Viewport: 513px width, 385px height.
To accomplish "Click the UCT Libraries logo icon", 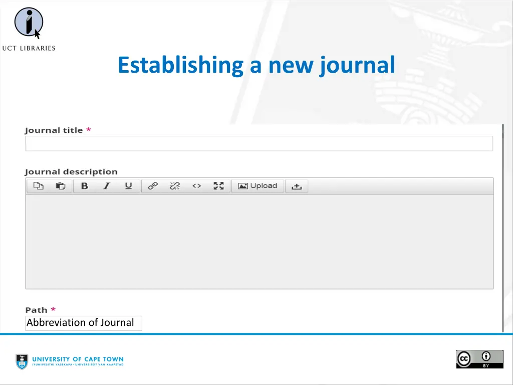I will click(29, 23).
